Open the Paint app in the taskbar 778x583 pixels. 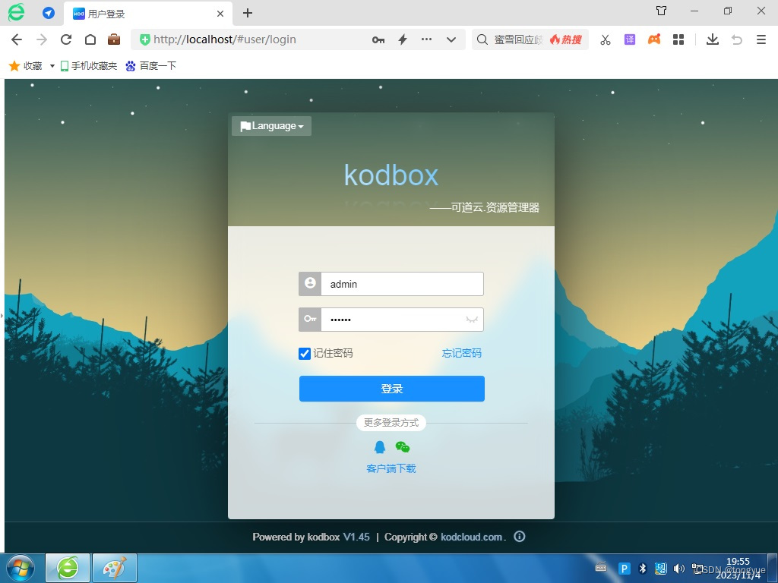click(x=115, y=568)
